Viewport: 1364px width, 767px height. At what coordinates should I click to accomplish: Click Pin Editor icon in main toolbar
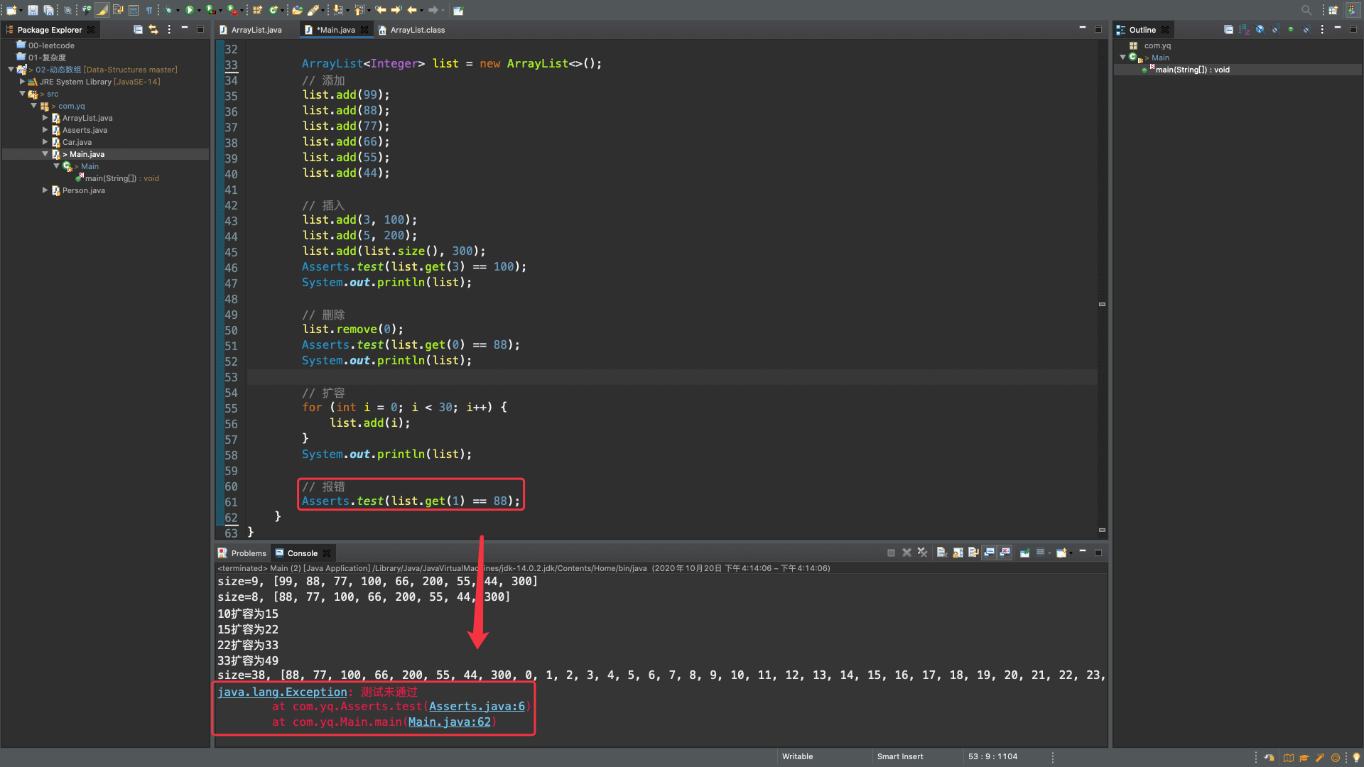coord(458,10)
